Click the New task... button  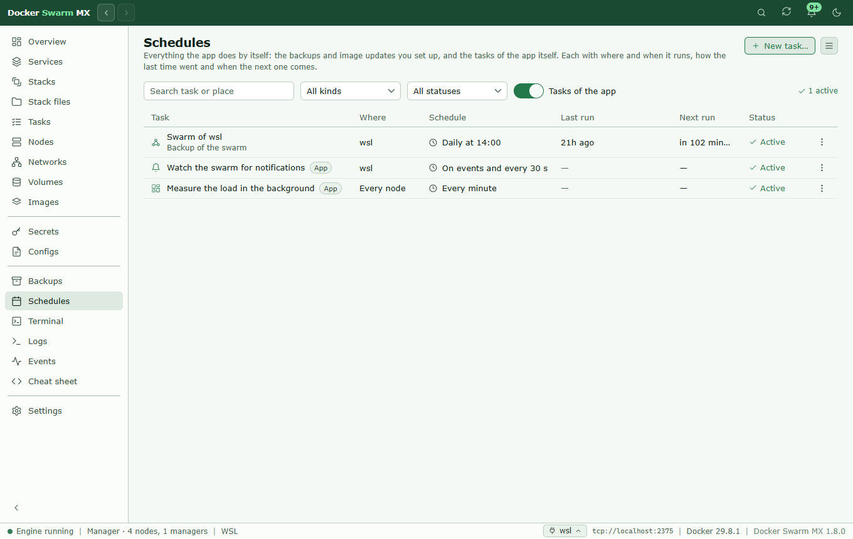point(780,46)
